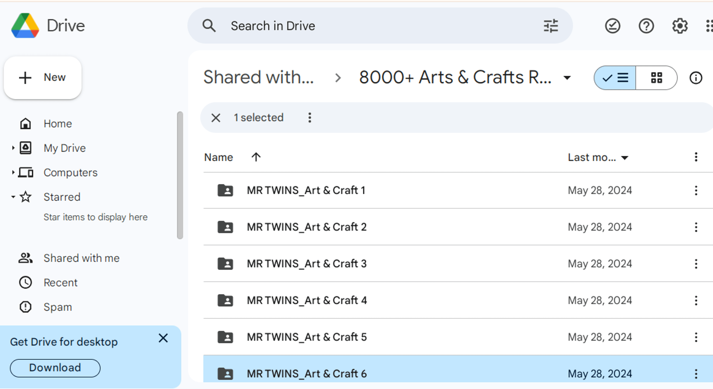The image size is (713, 389).
Task: Open the Settings gear
Action: click(680, 26)
